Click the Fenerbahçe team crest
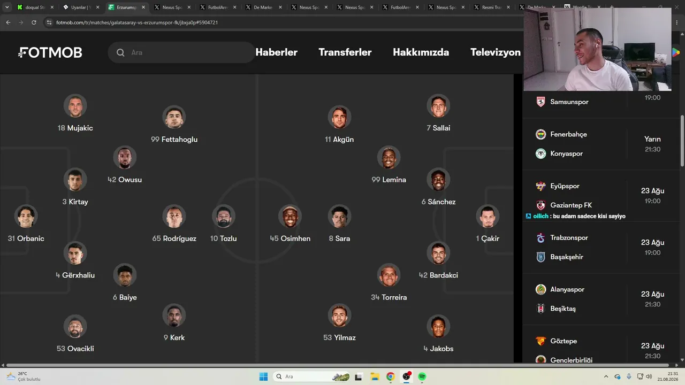 tap(541, 134)
